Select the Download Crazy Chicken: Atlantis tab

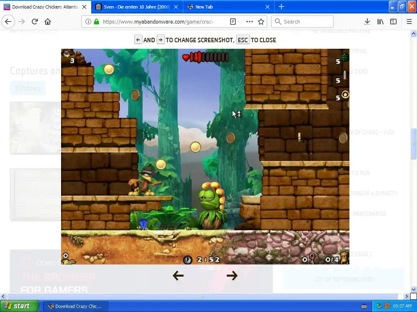46,7
